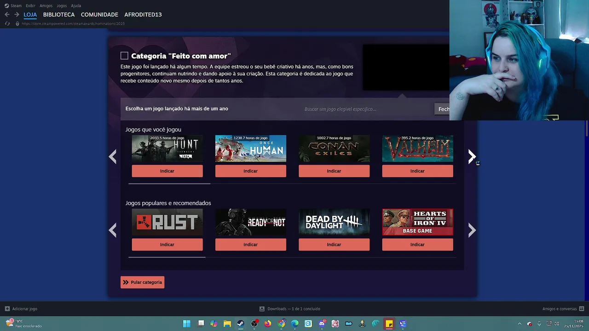The width and height of the screenshot is (589, 331).
Task: Open Task View on the taskbar
Action: (x=201, y=324)
